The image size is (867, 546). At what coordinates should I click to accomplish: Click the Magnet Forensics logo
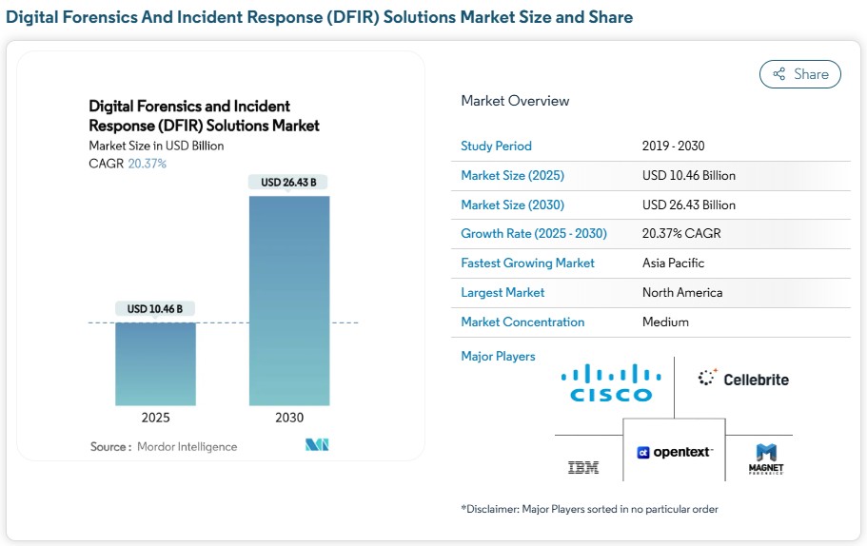pyautogui.click(x=766, y=459)
